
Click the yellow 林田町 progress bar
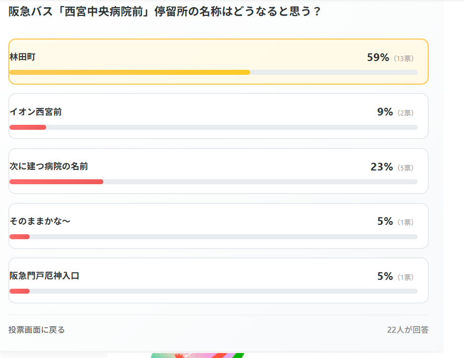pyautogui.click(x=130, y=72)
